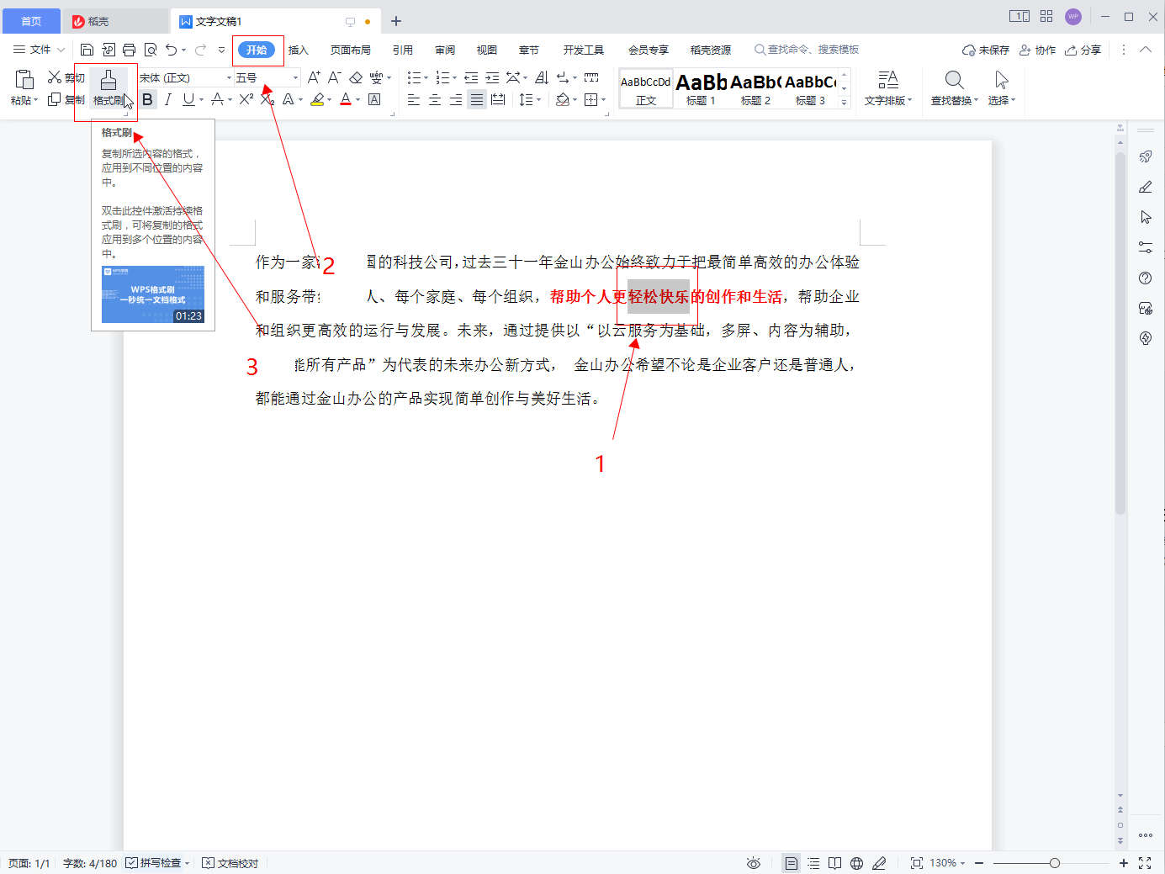
Task: Adjust the zoom slider handle
Action: (1054, 863)
